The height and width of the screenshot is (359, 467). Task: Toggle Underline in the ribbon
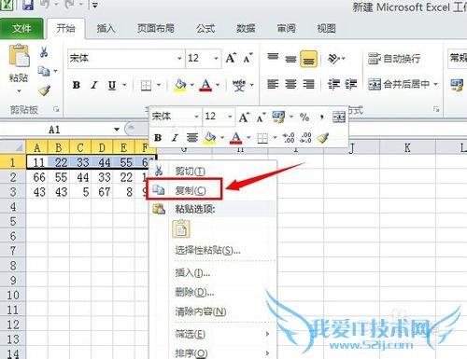[x=112, y=85]
